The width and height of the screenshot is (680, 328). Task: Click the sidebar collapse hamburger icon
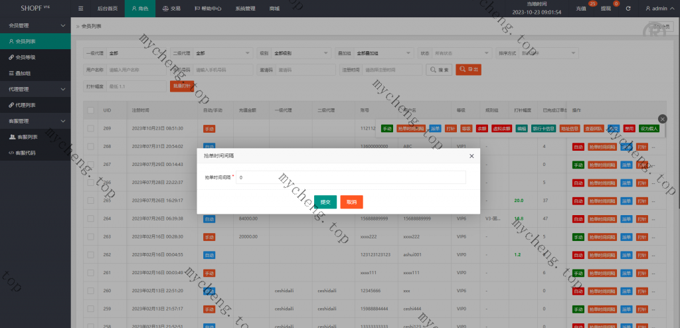pos(81,9)
